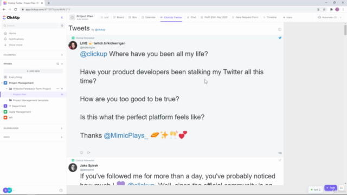Open a new browser tab

tap(49, 3)
